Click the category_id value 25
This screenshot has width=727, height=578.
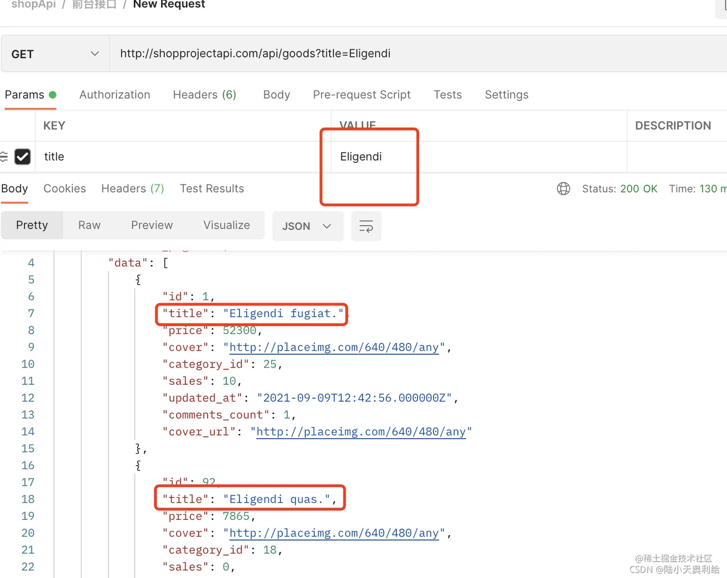pyautogui.click(x=270, y=364)
